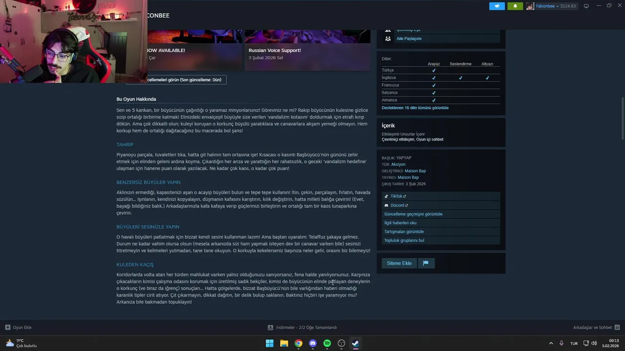Click the Türkçe language row
625x351 pixels.
[441, 70]
